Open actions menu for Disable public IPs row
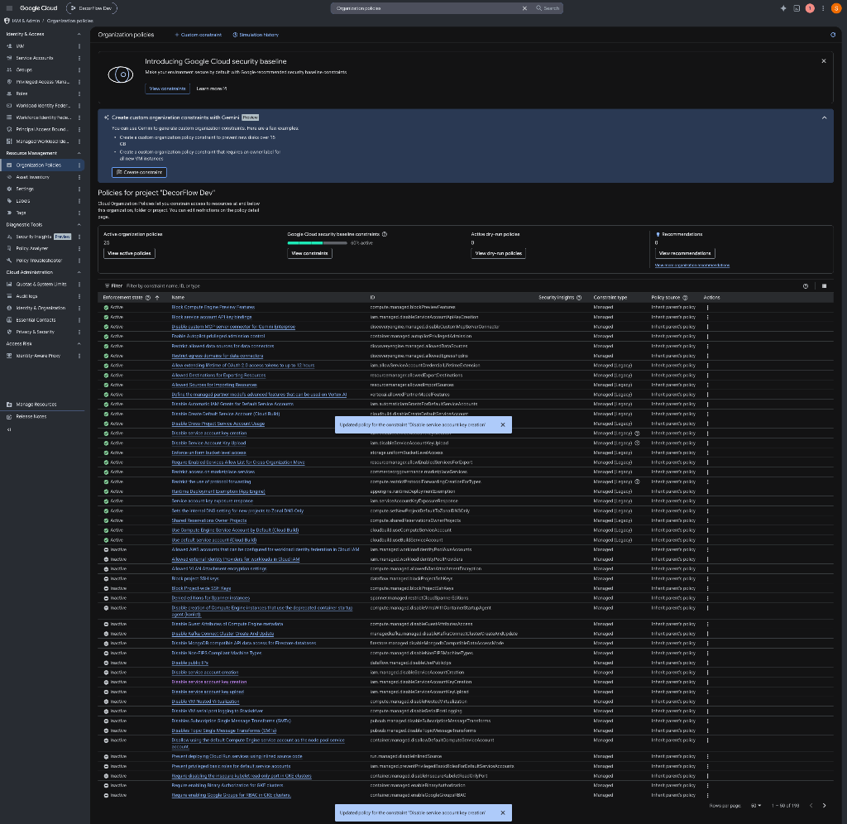 (x=708, y=663)
